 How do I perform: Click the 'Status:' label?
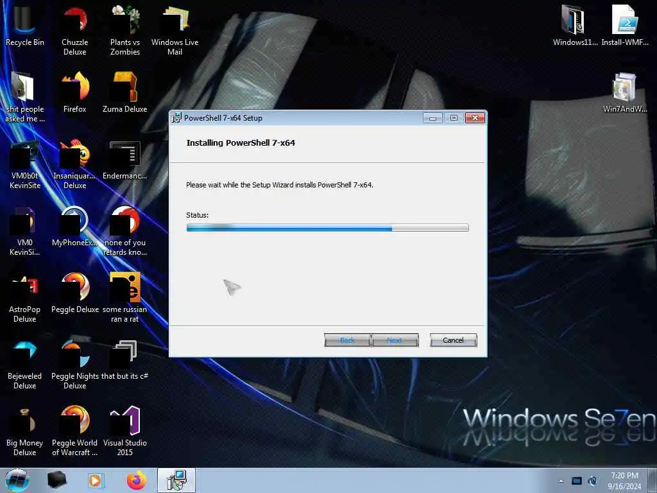point(198,215)
